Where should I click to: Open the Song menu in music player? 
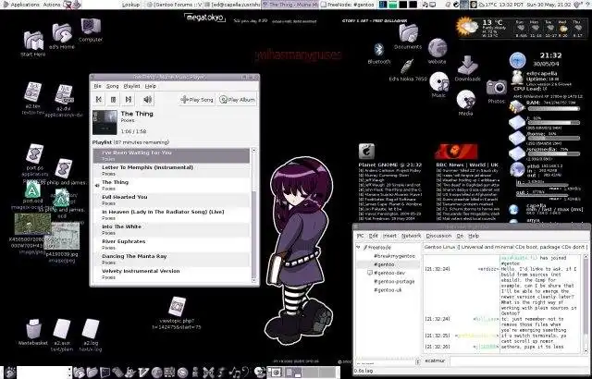click(x=112, y=86)
